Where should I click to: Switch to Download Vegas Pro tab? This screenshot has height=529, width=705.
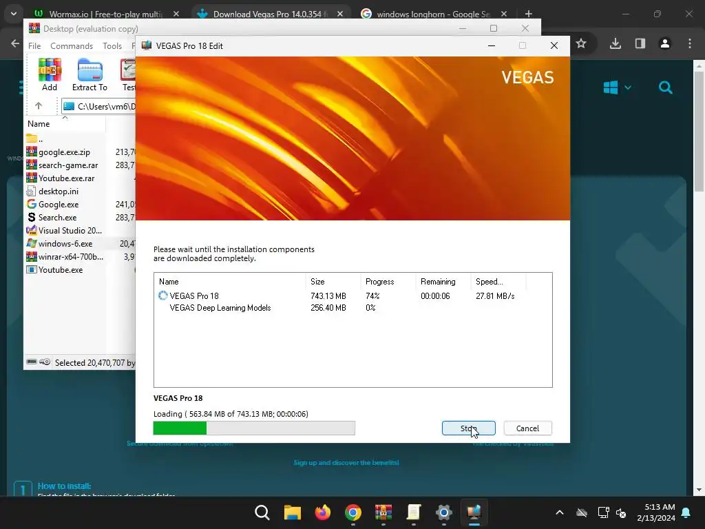270,14
